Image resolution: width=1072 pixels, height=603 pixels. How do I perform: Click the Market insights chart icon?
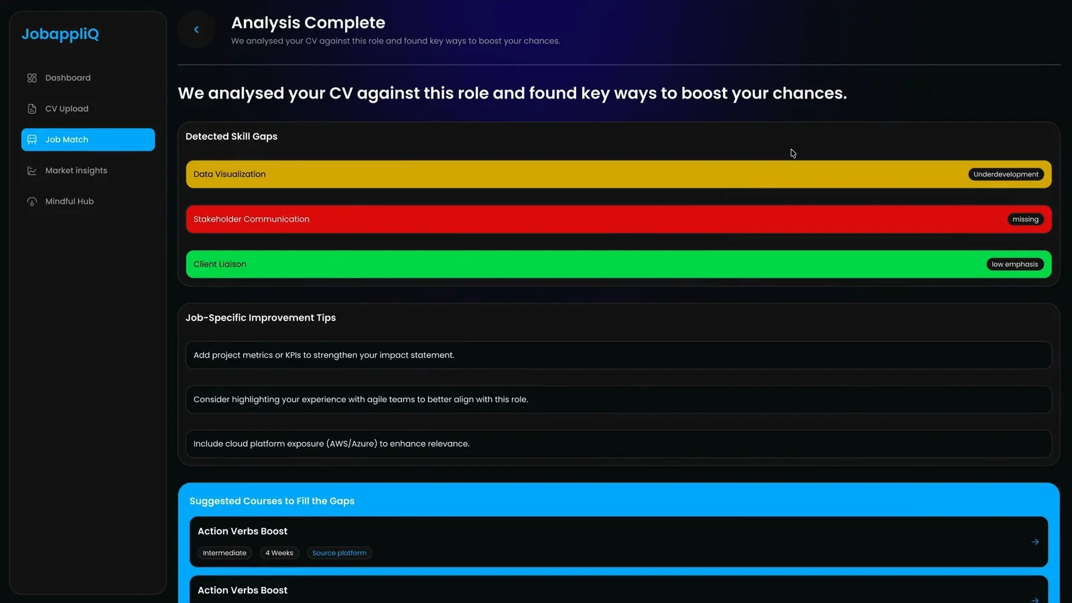point(31,170)
